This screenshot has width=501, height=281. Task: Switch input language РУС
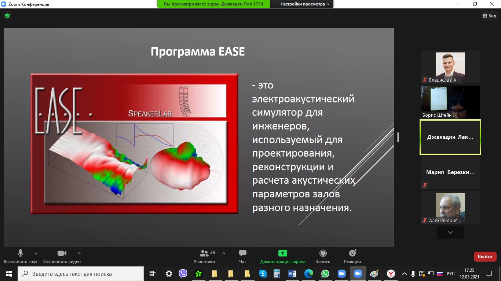[x=451, y=274]
